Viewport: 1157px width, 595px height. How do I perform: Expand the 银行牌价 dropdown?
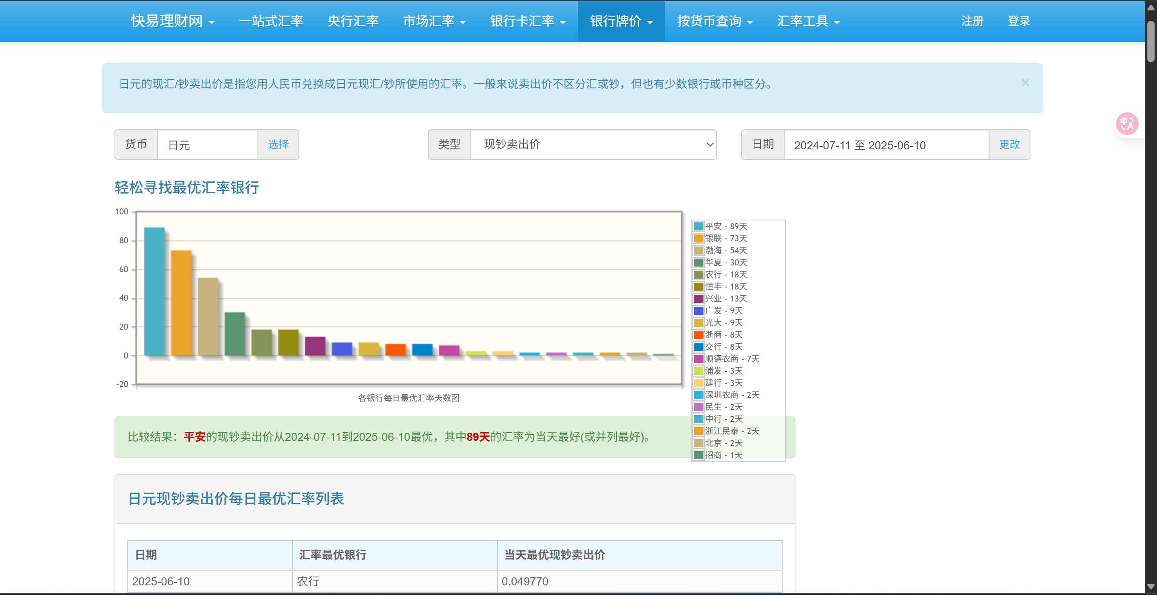point(621,21)
